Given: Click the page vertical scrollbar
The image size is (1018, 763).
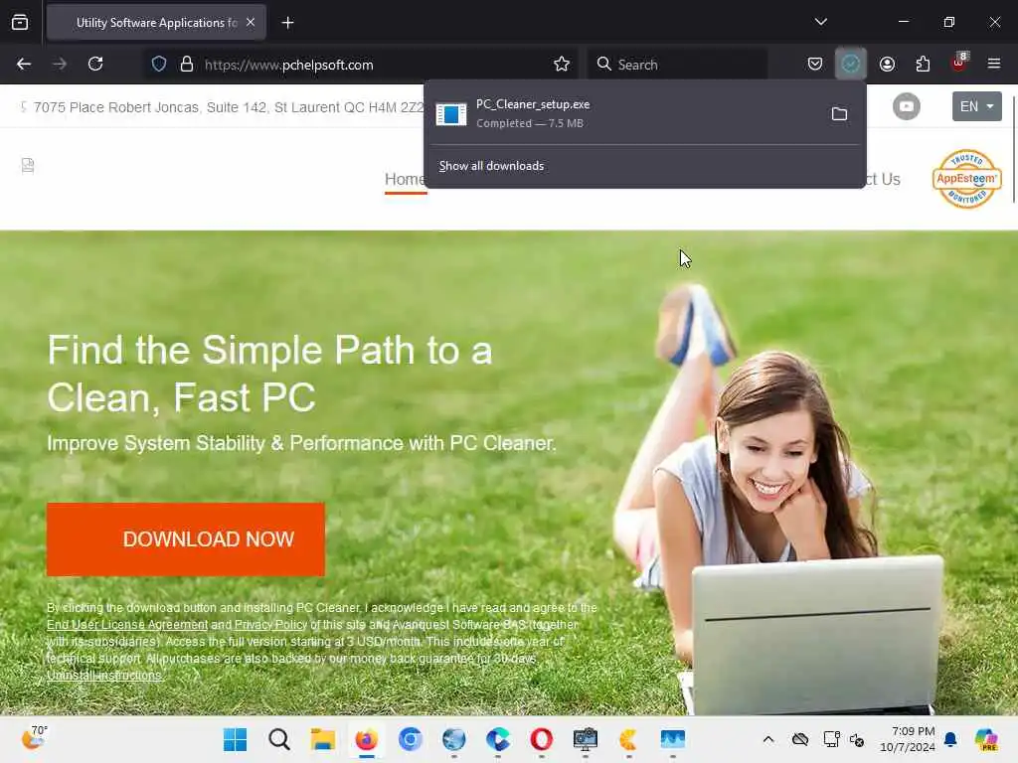Looking at the screenshot, I should [1013, 149].
